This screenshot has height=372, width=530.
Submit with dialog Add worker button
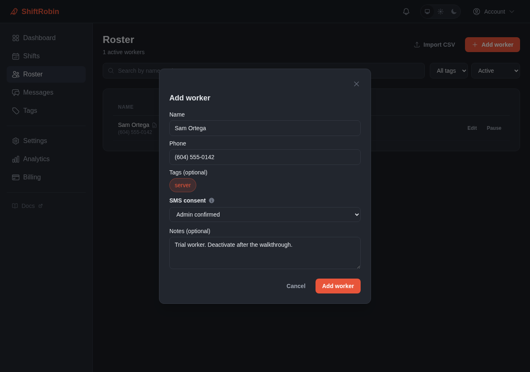click(x=338, y=286)
